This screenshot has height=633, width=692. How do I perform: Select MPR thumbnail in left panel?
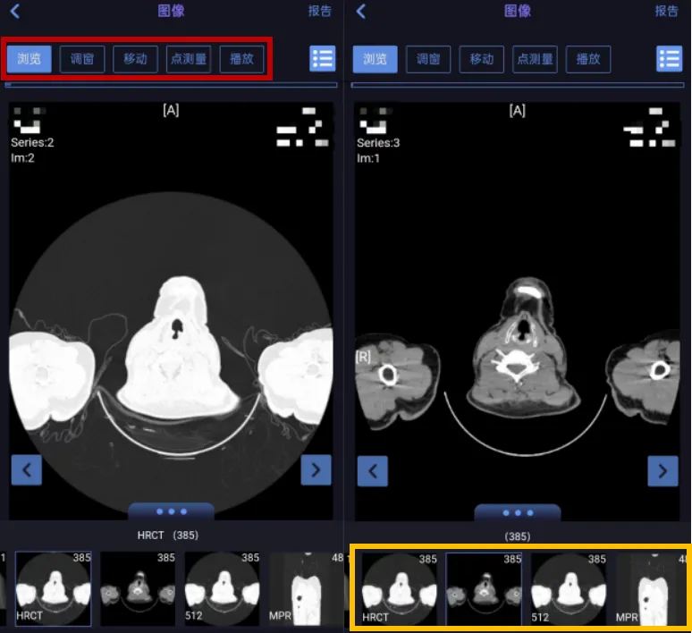pyautogui.click(x=307, y=588)
